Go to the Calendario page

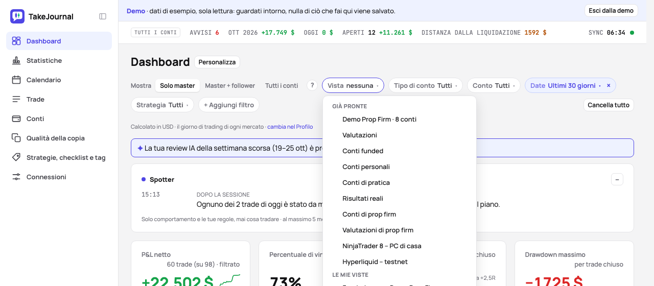[x=59, y=80]
